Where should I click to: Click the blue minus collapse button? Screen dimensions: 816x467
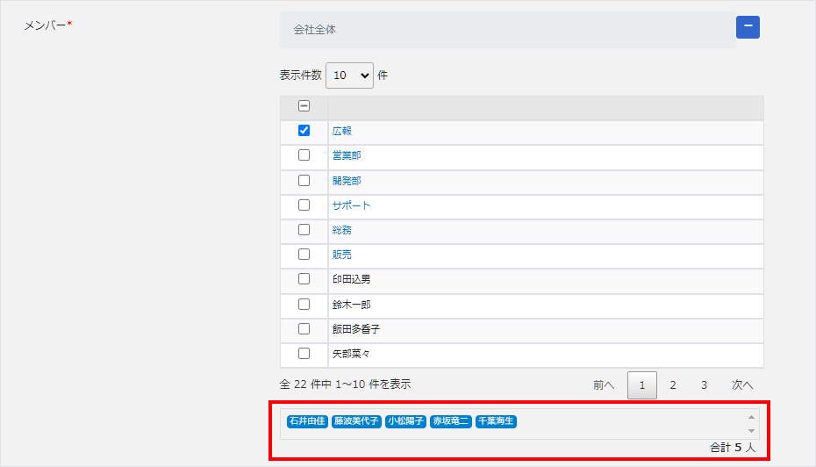pyautogui.click(x=748, y=27)
